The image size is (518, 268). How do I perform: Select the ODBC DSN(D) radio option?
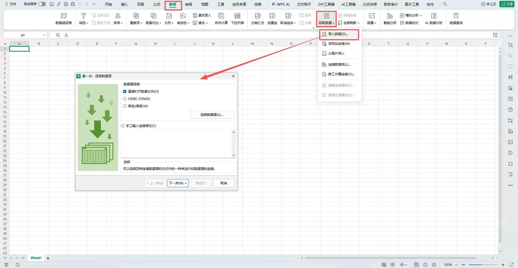125,99
